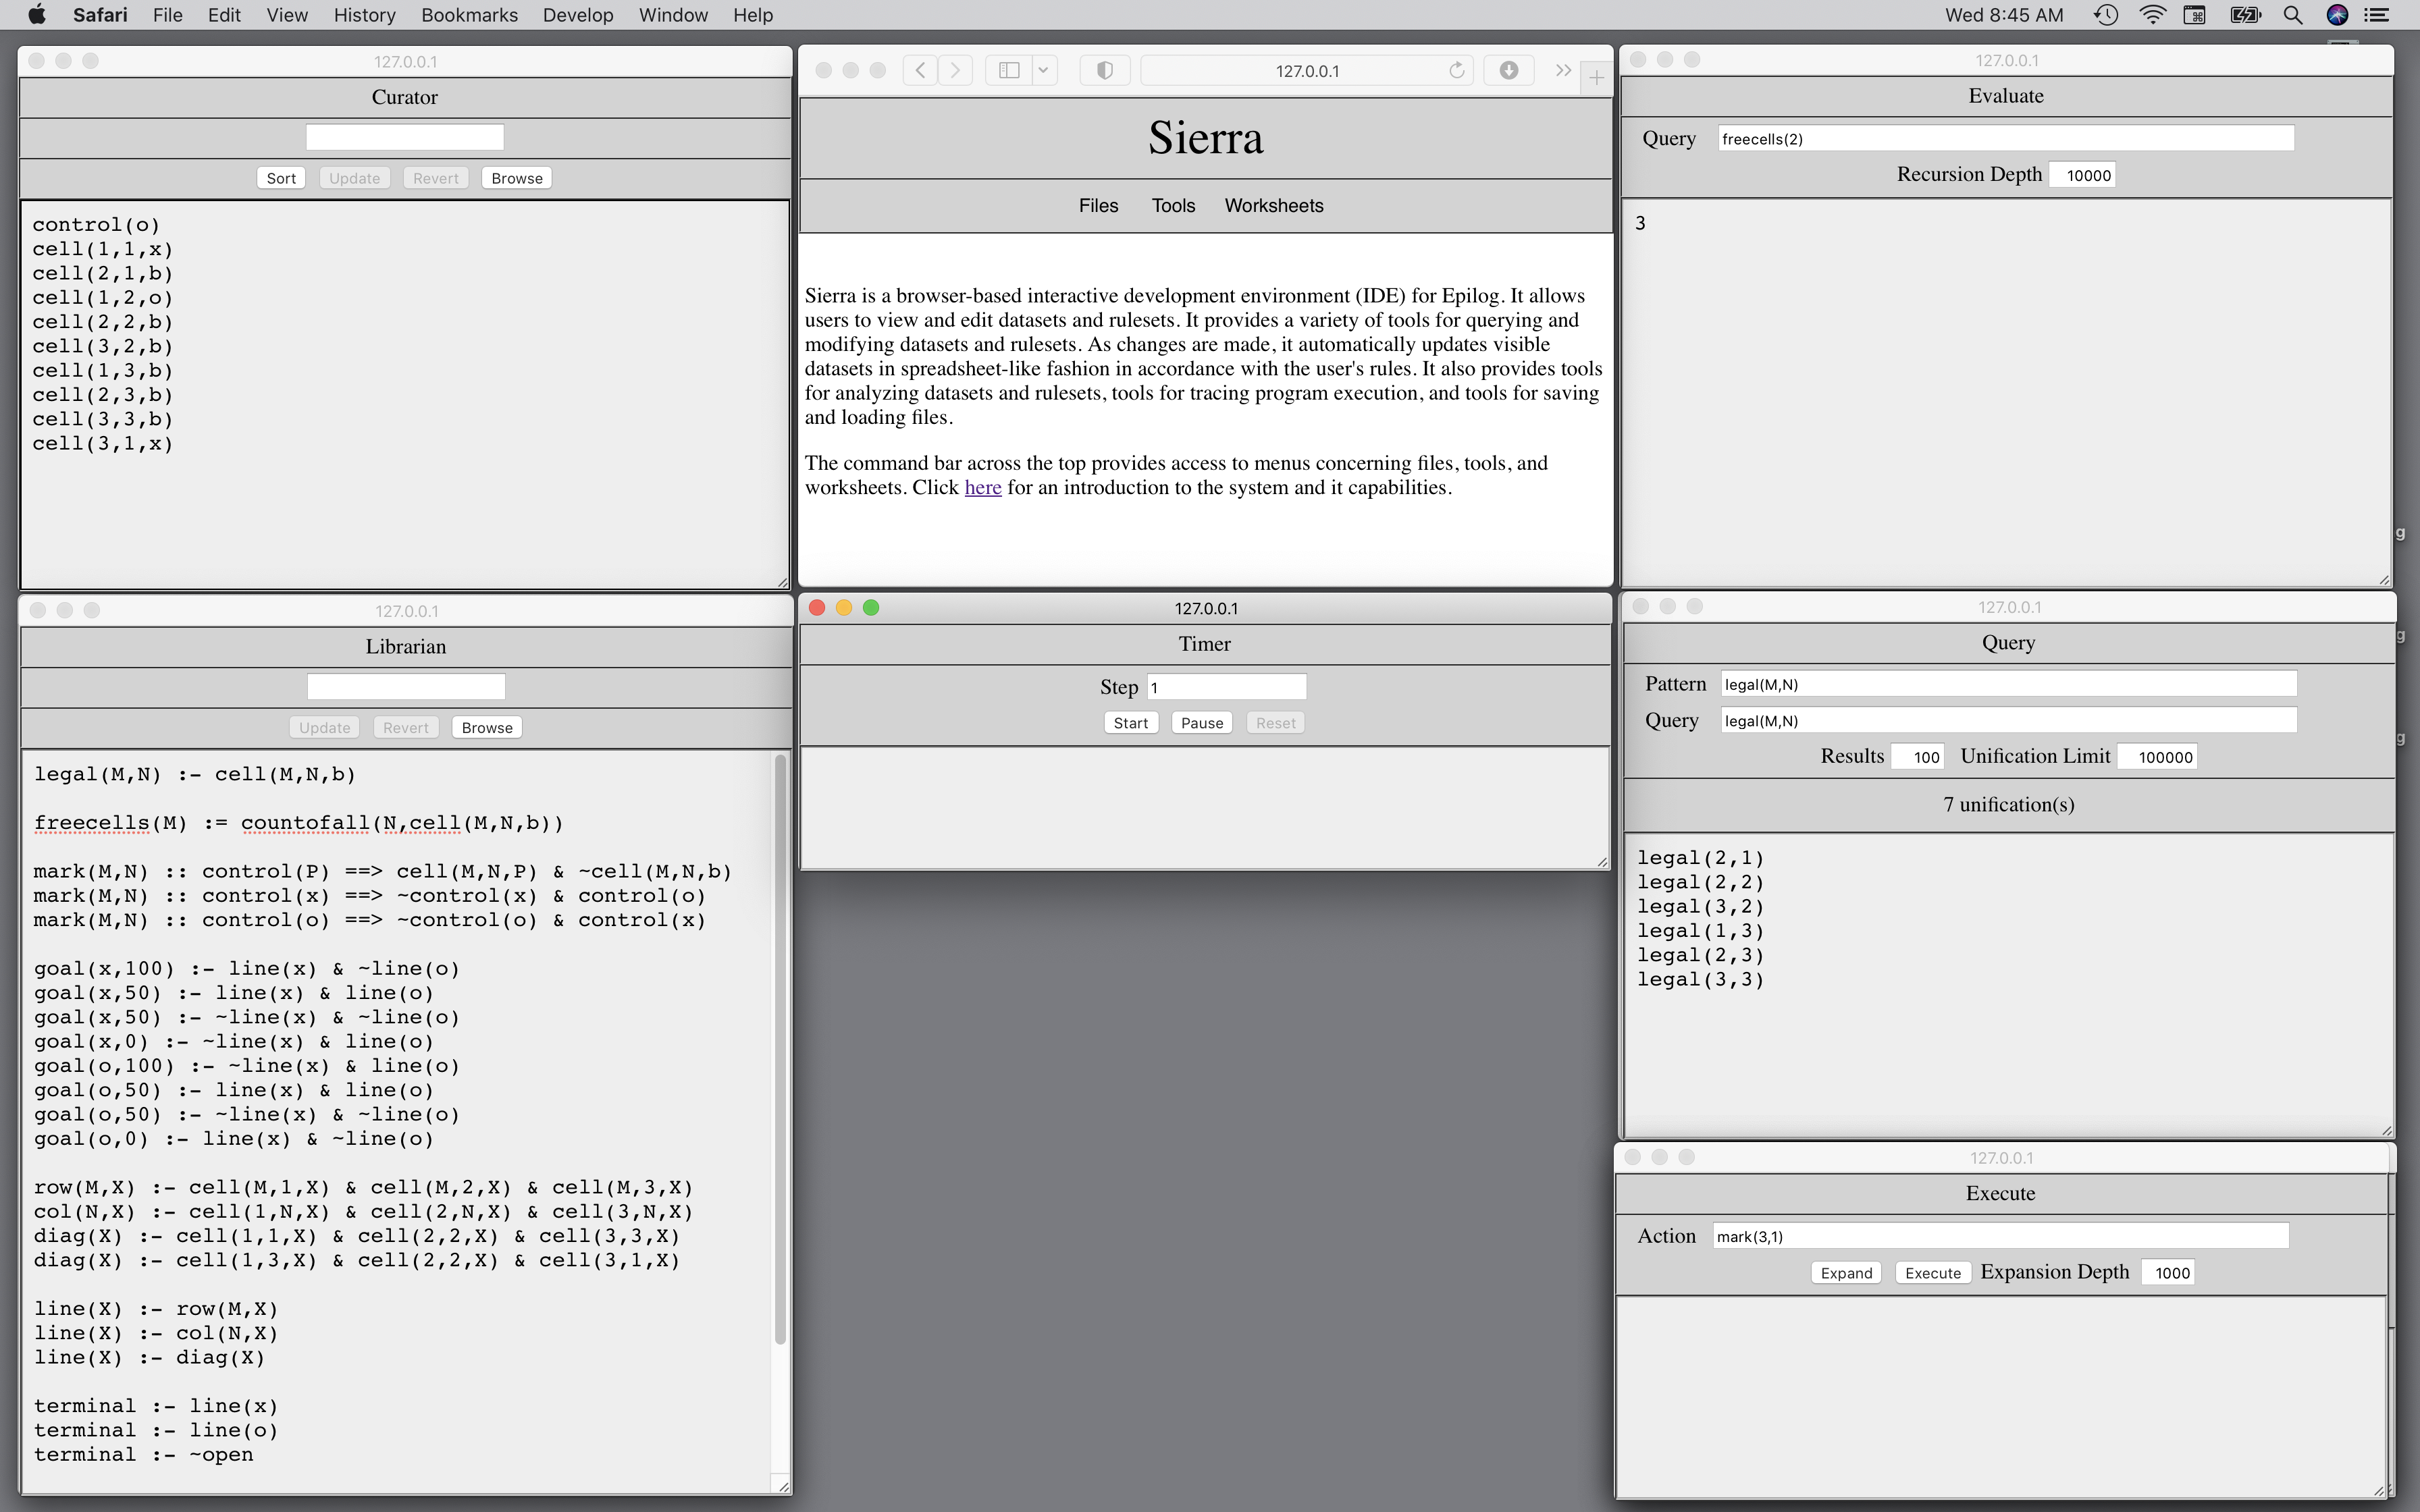
Task: Click the Evaluate Query input field
Action: 2005,139
